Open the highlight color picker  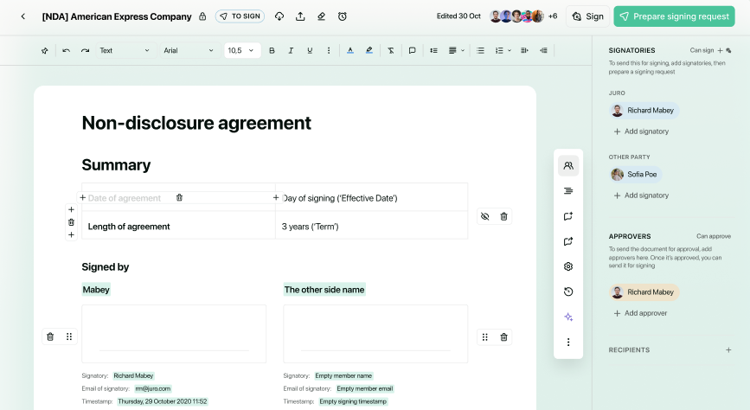tap(369, 51)
